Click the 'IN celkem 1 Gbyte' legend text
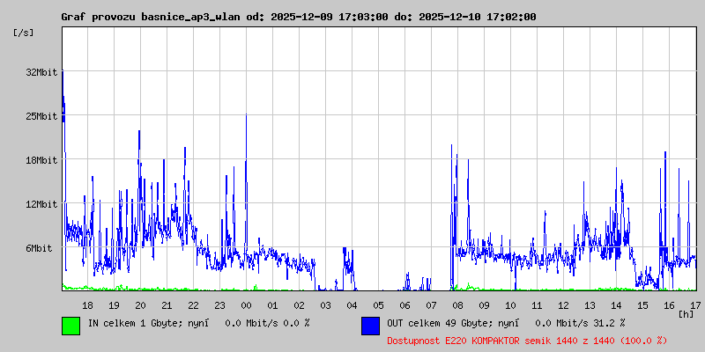This screenshot has width=705, height=352. pyautogui.click(x=132, y=323)
